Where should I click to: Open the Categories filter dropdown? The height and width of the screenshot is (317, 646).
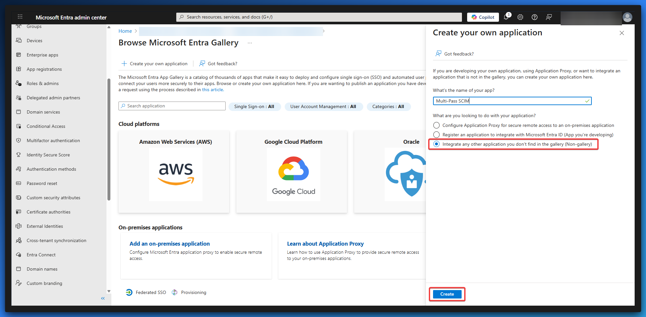coord(388,106)
